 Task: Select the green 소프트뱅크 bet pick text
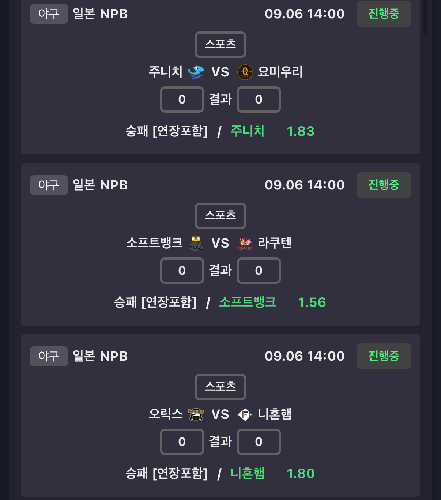(248, 302)
